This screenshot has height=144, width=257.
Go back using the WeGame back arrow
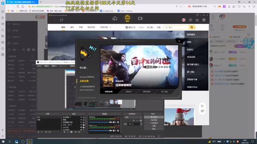pyautogui.click(x=55, y=20)
